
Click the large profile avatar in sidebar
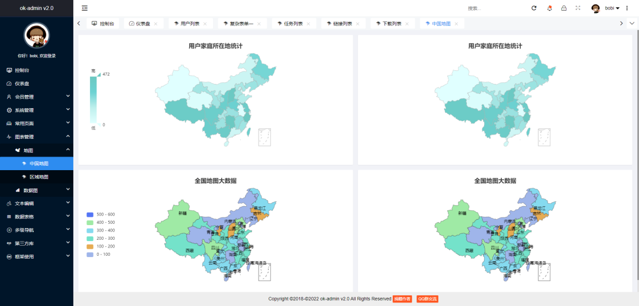[37, 35]
